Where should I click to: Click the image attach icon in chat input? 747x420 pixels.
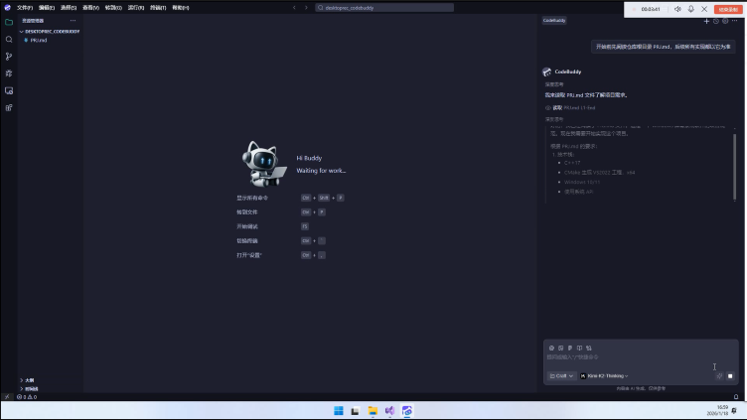560,349
